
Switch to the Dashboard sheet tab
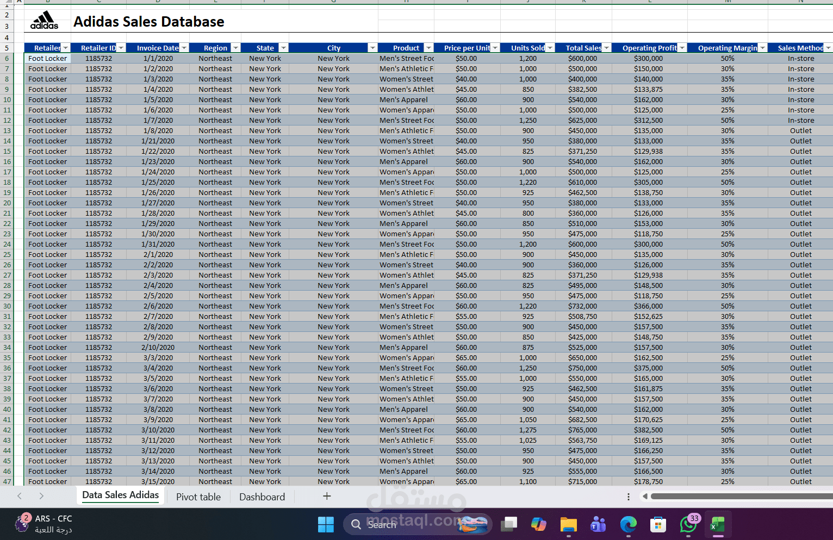coord(262,497)
